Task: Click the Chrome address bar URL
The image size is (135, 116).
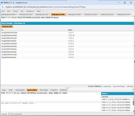Action: click(x=45, y=7)
